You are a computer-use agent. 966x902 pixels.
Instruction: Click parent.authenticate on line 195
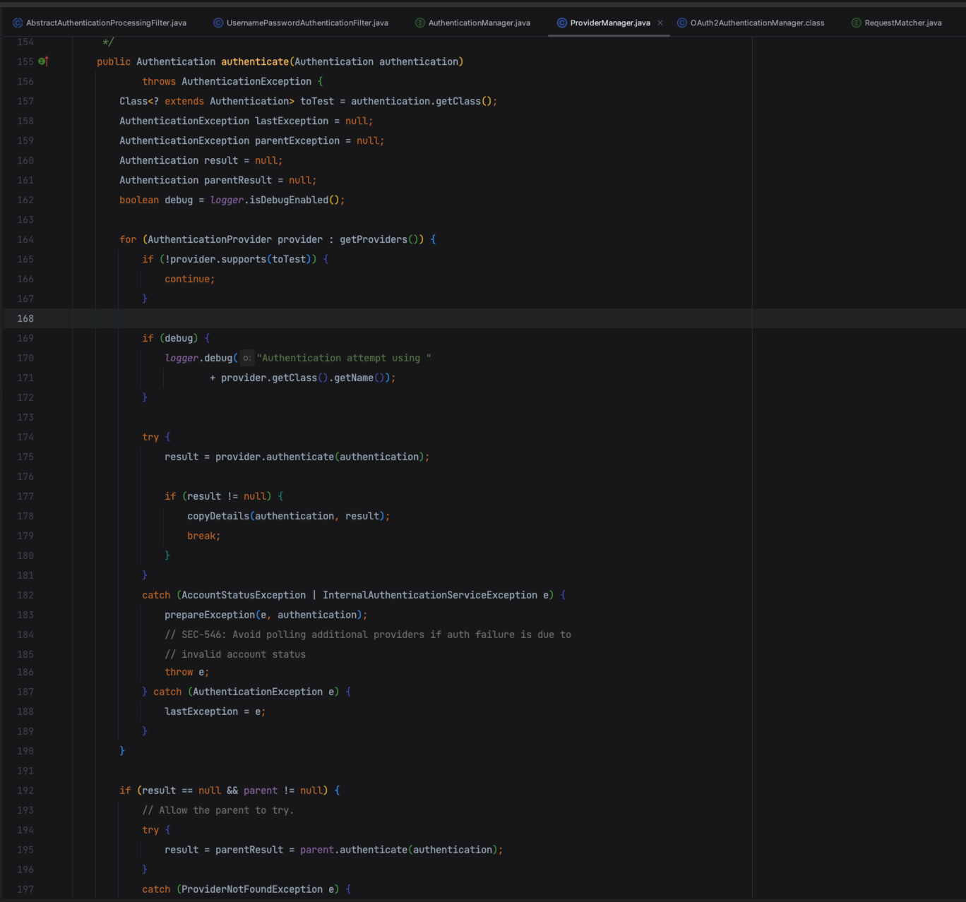(353, 850)
